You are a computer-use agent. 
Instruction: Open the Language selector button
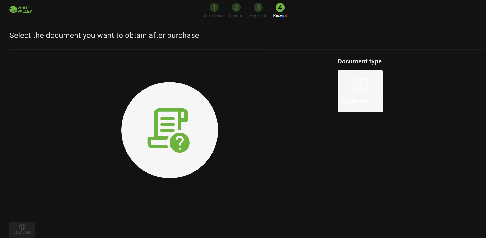(22, 230)
